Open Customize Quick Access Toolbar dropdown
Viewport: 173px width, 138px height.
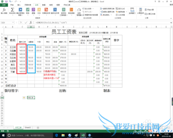tap(20, 2)
